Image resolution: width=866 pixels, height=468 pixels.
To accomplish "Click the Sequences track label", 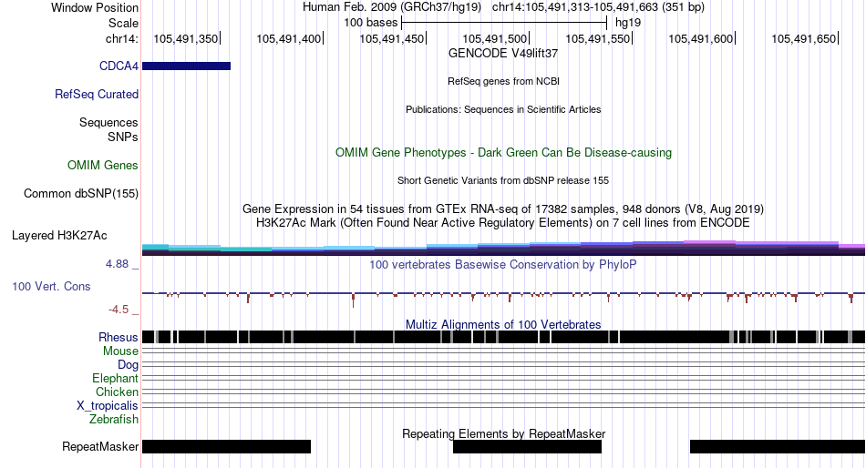I will coord(108,123).
